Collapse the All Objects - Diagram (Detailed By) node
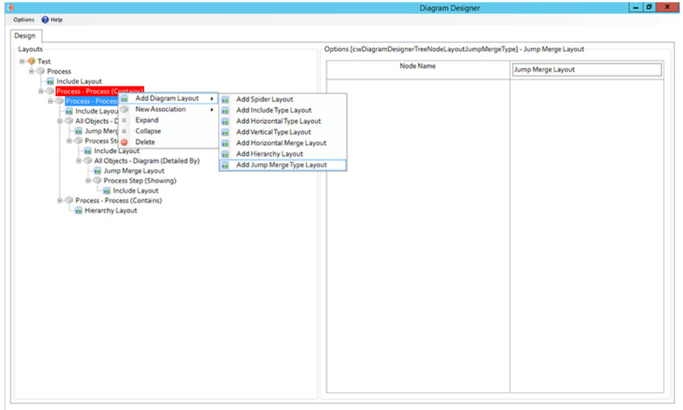Image resolution: width=683 pixels, height=410 pixels. click(79, 161)
